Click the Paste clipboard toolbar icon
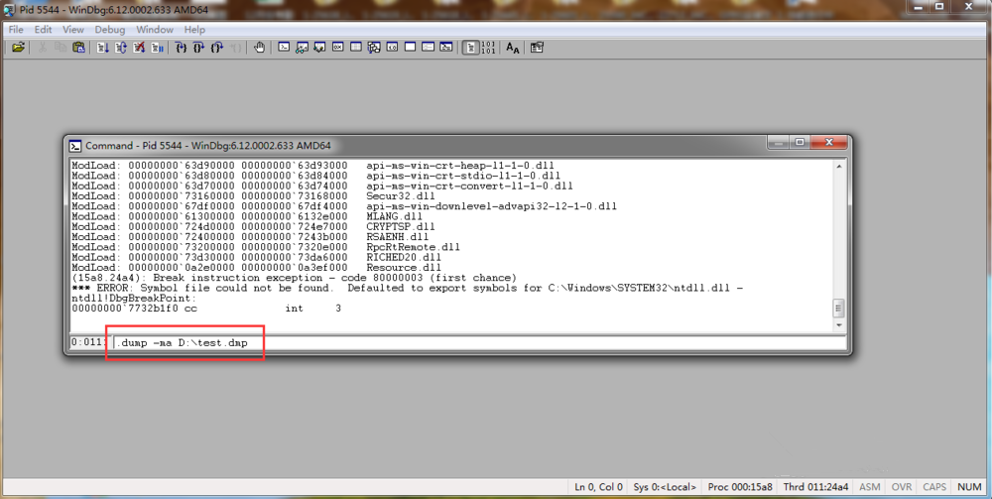Viewport: 992px width, 499px height. point(79,48)
